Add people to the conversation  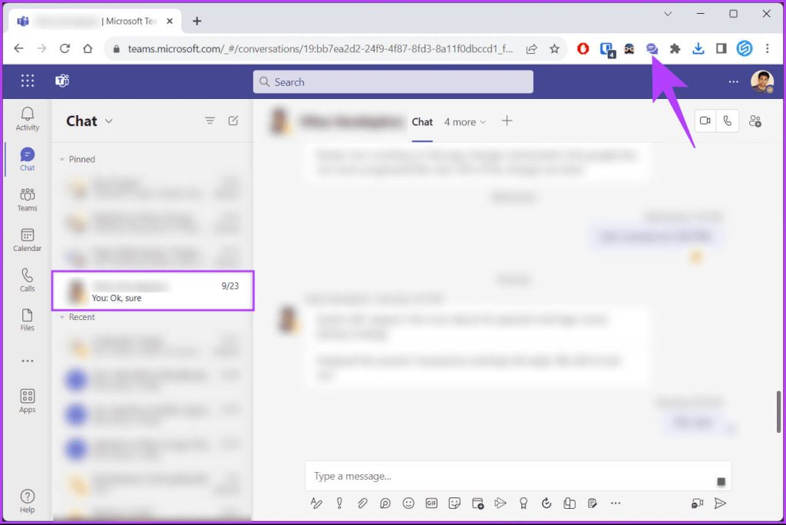(x=755, y=121)
